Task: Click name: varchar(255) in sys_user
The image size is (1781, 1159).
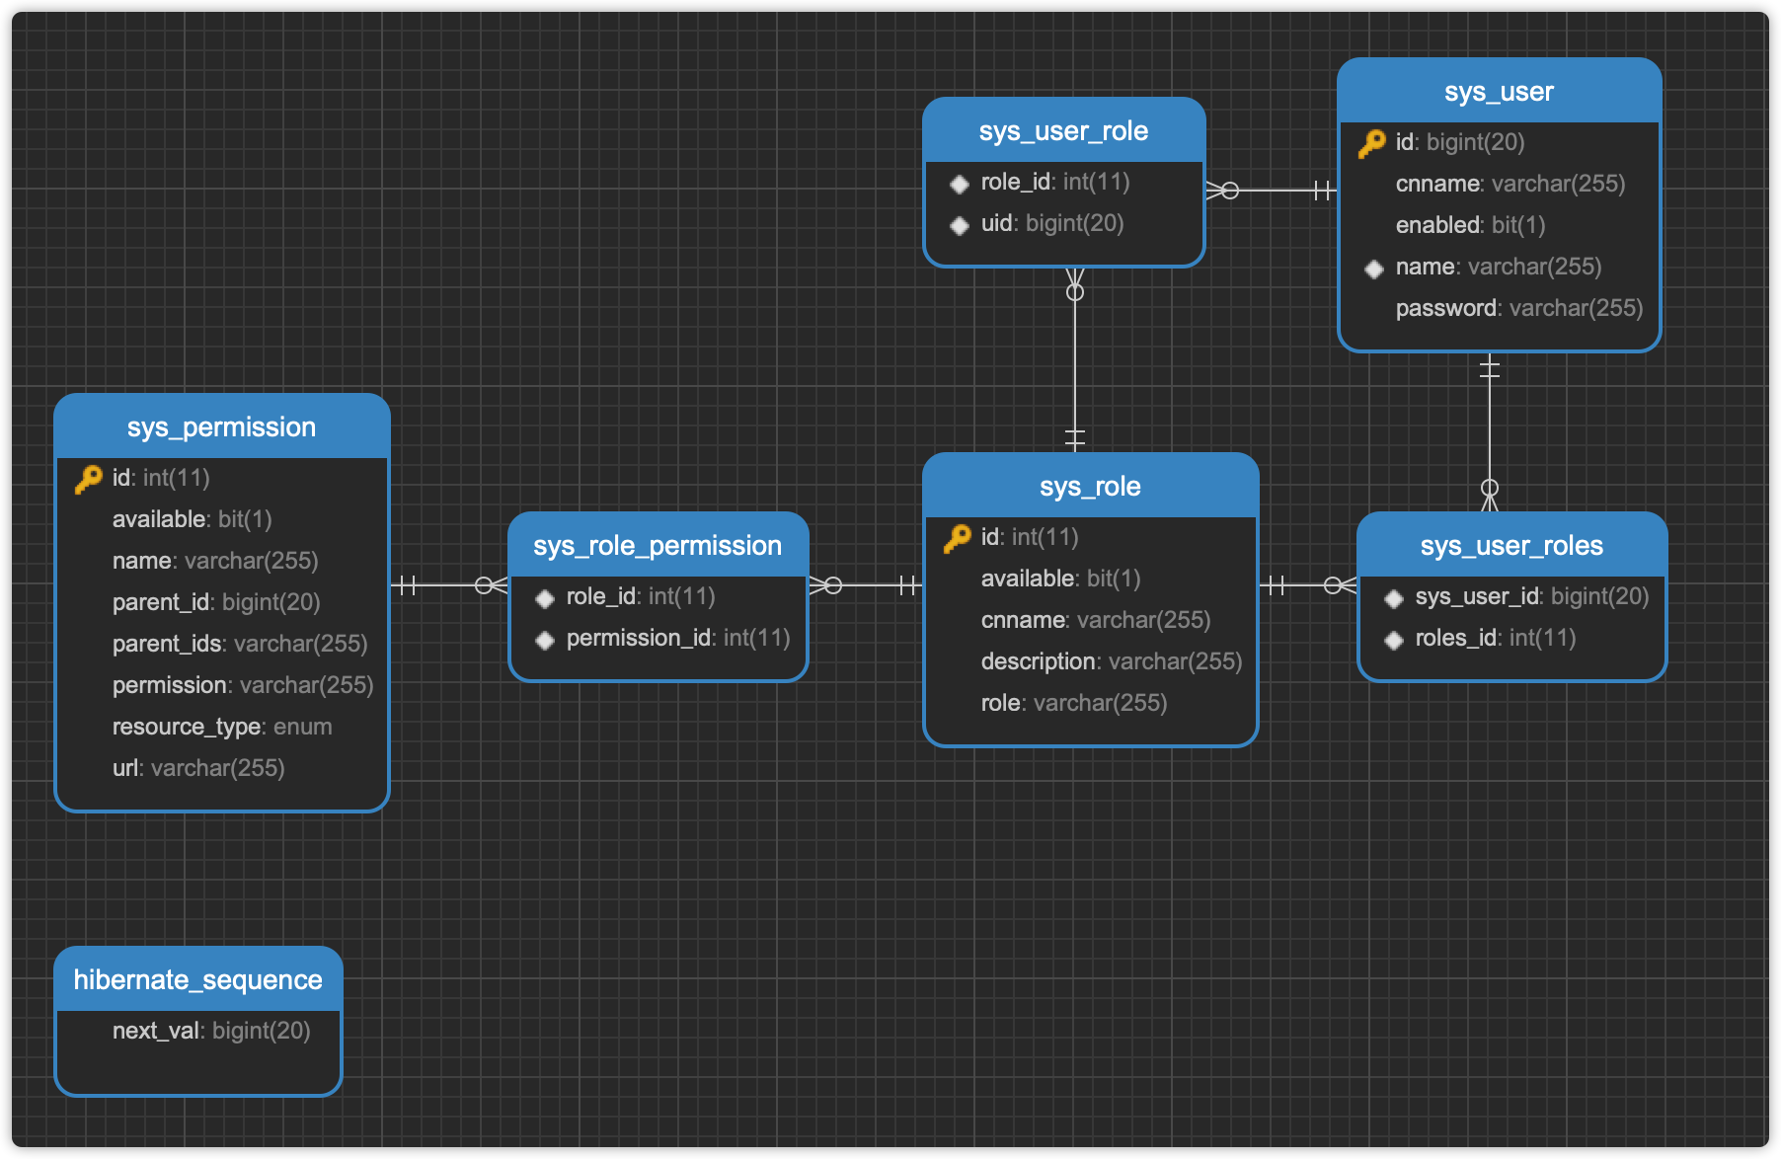Action: (x=1499, y=267)
